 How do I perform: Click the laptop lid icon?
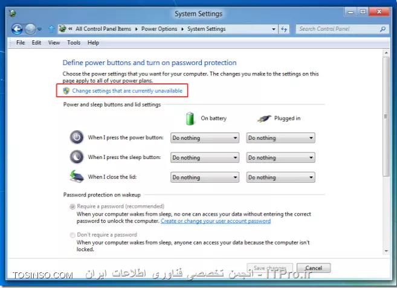(x=77, y=177)
